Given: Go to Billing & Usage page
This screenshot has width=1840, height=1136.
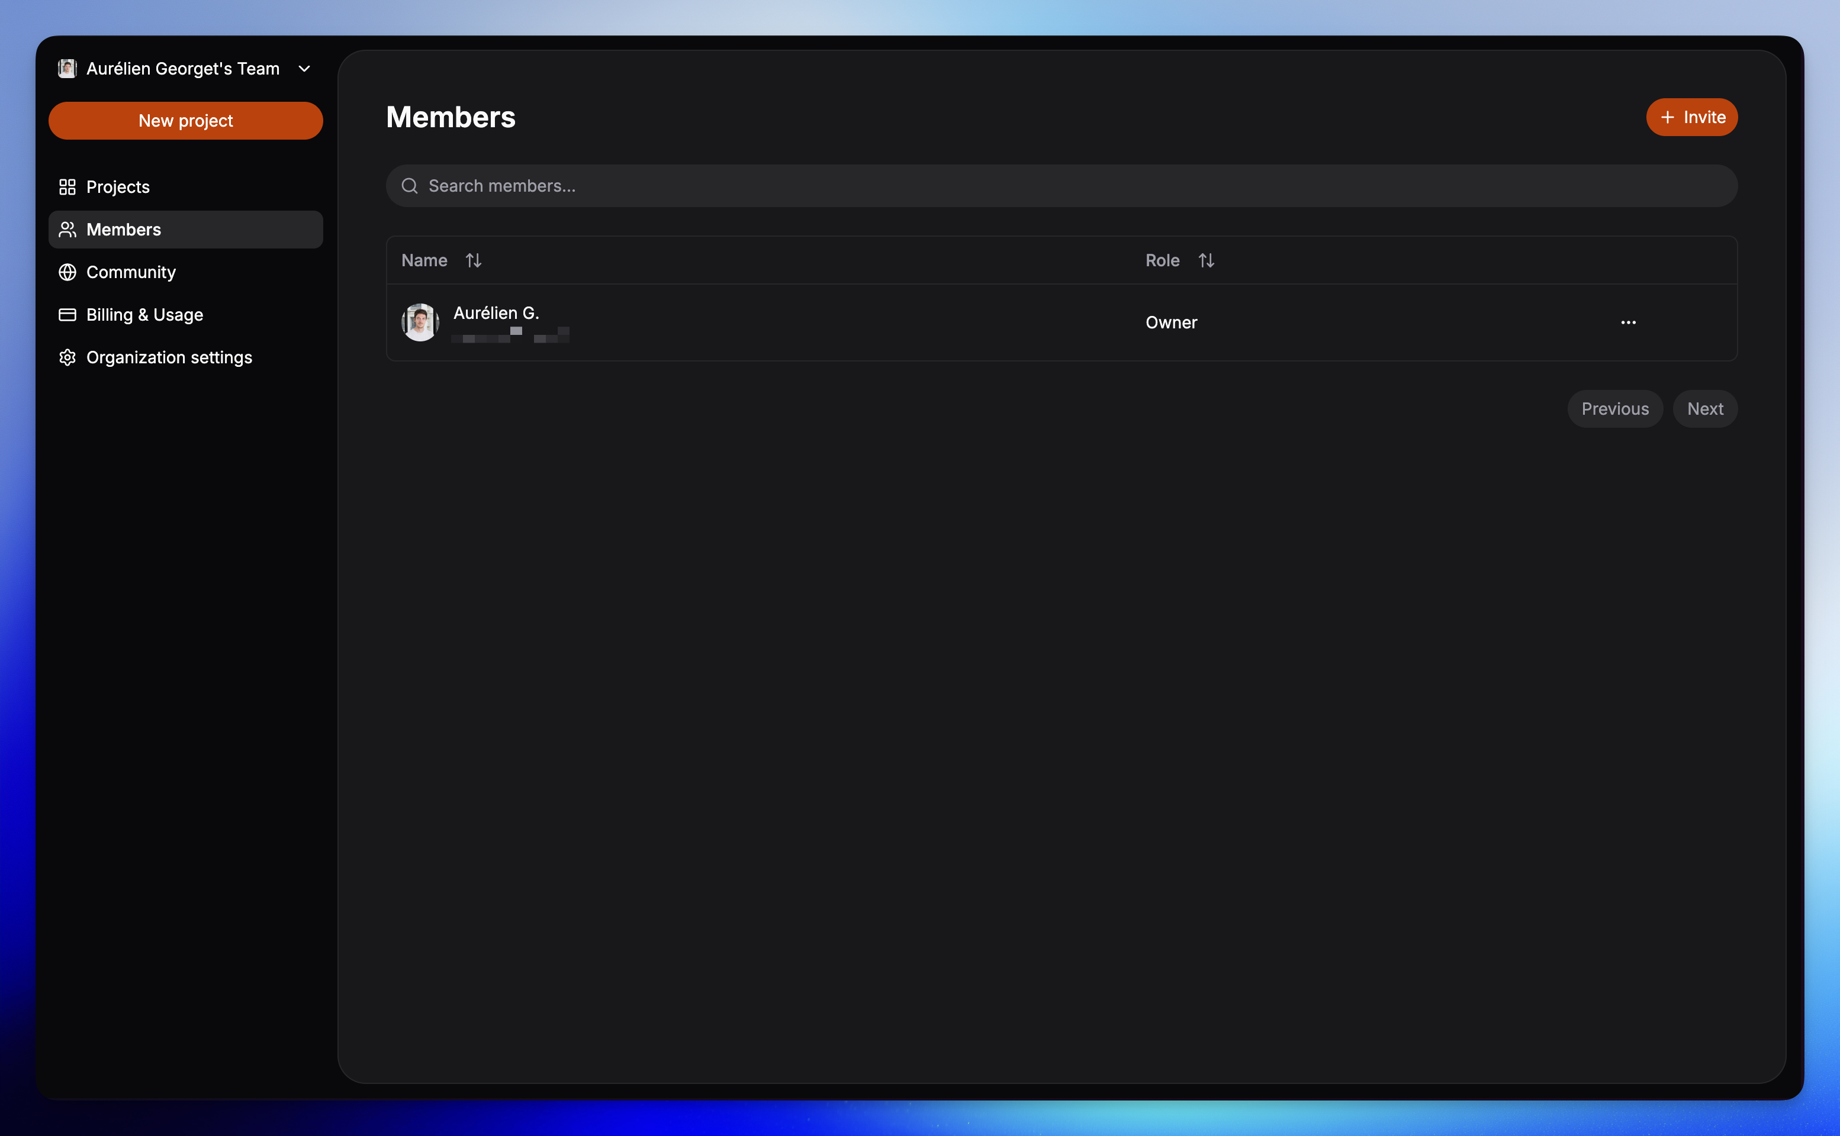Looking at the screenshot, I should point(144,315).
